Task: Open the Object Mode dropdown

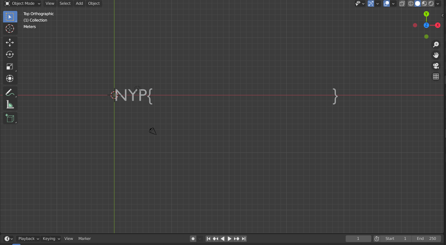Action: click(23, 3)
